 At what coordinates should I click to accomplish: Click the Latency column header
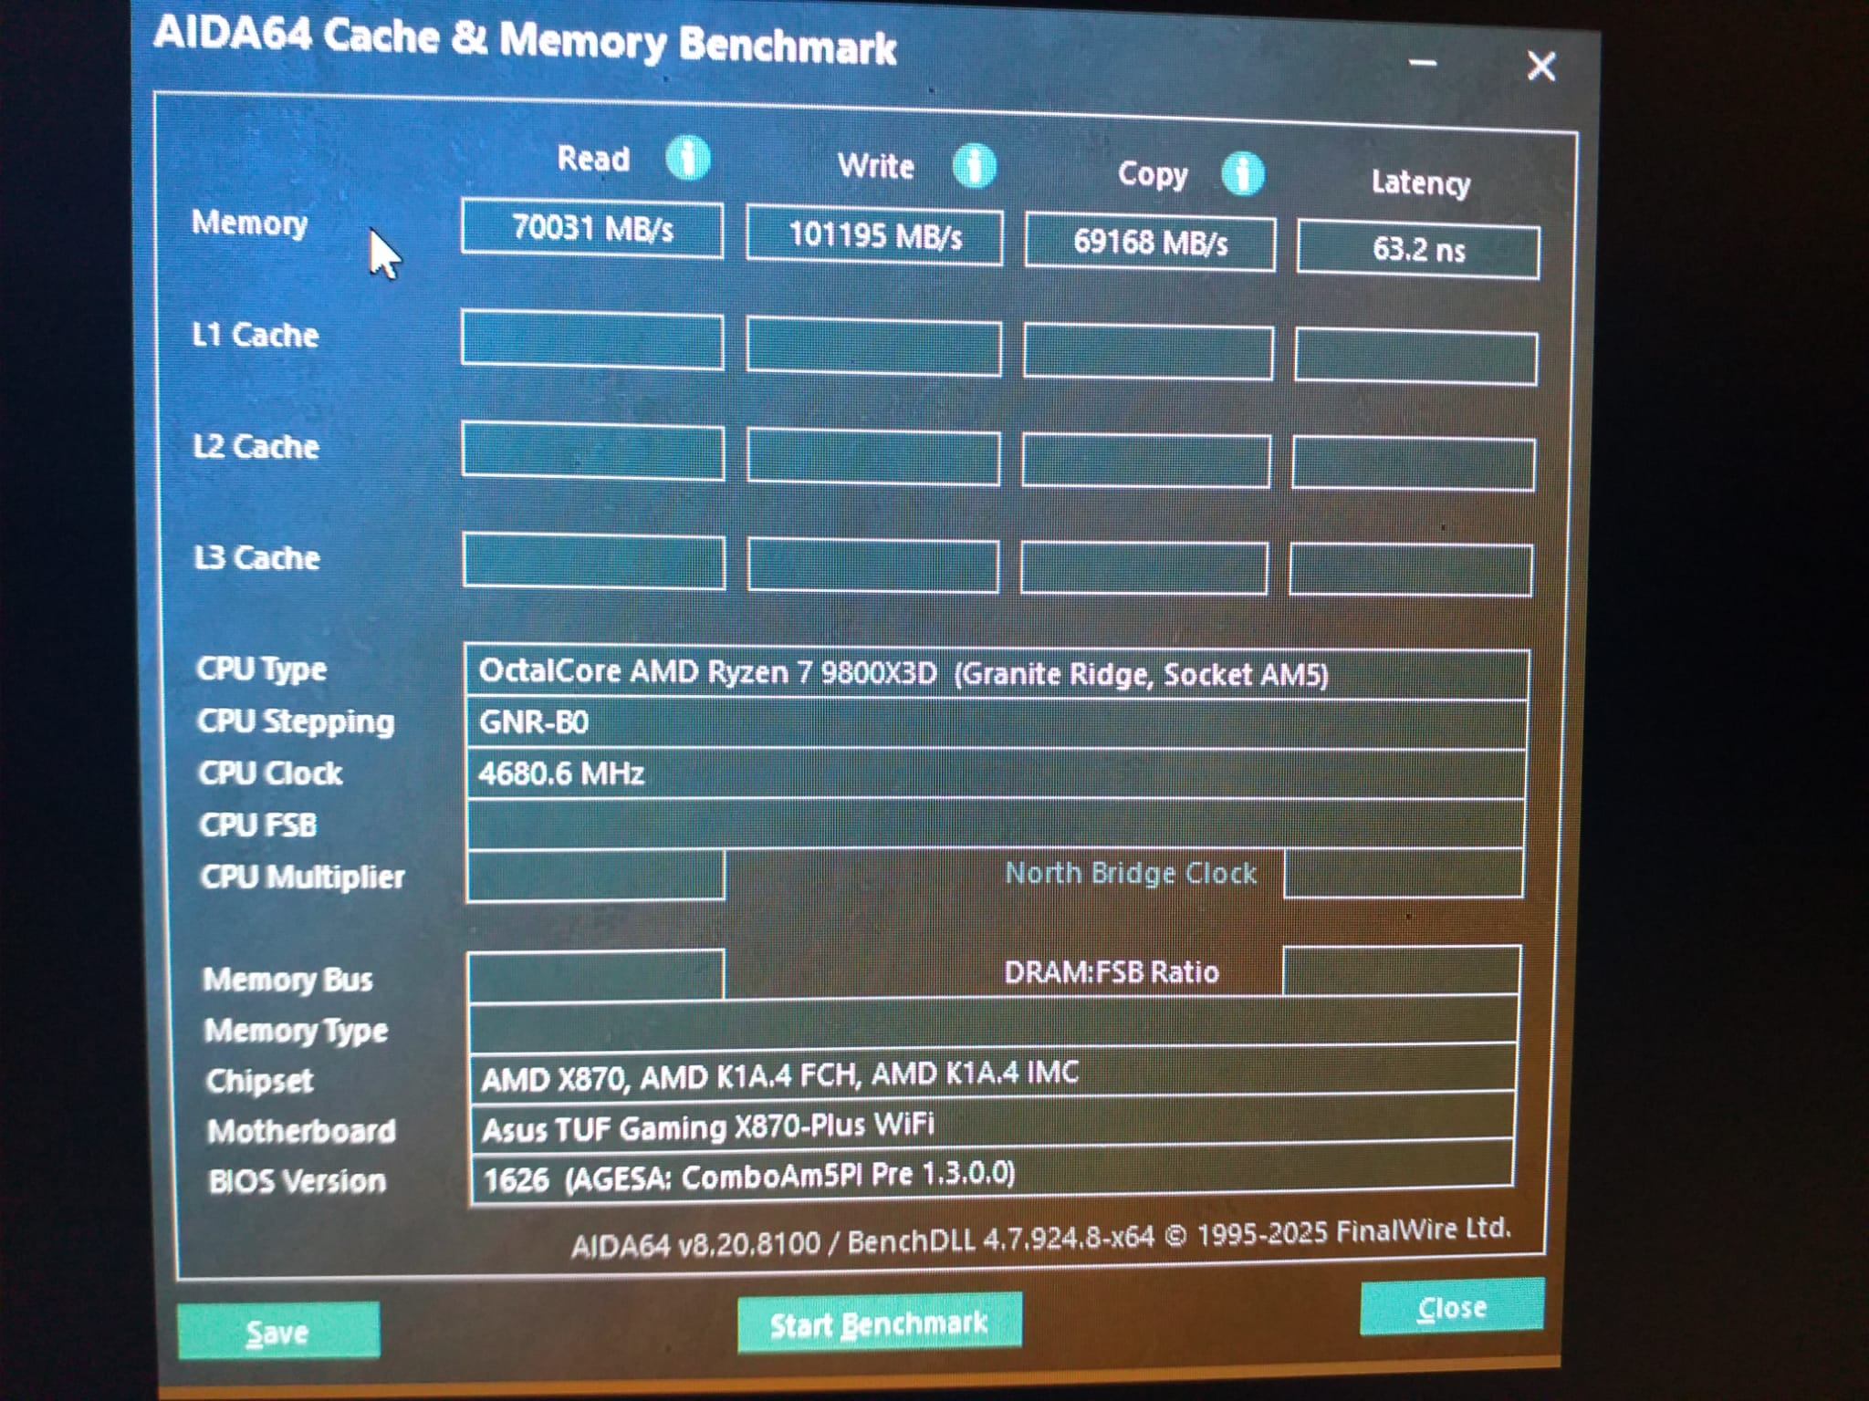1421,183
